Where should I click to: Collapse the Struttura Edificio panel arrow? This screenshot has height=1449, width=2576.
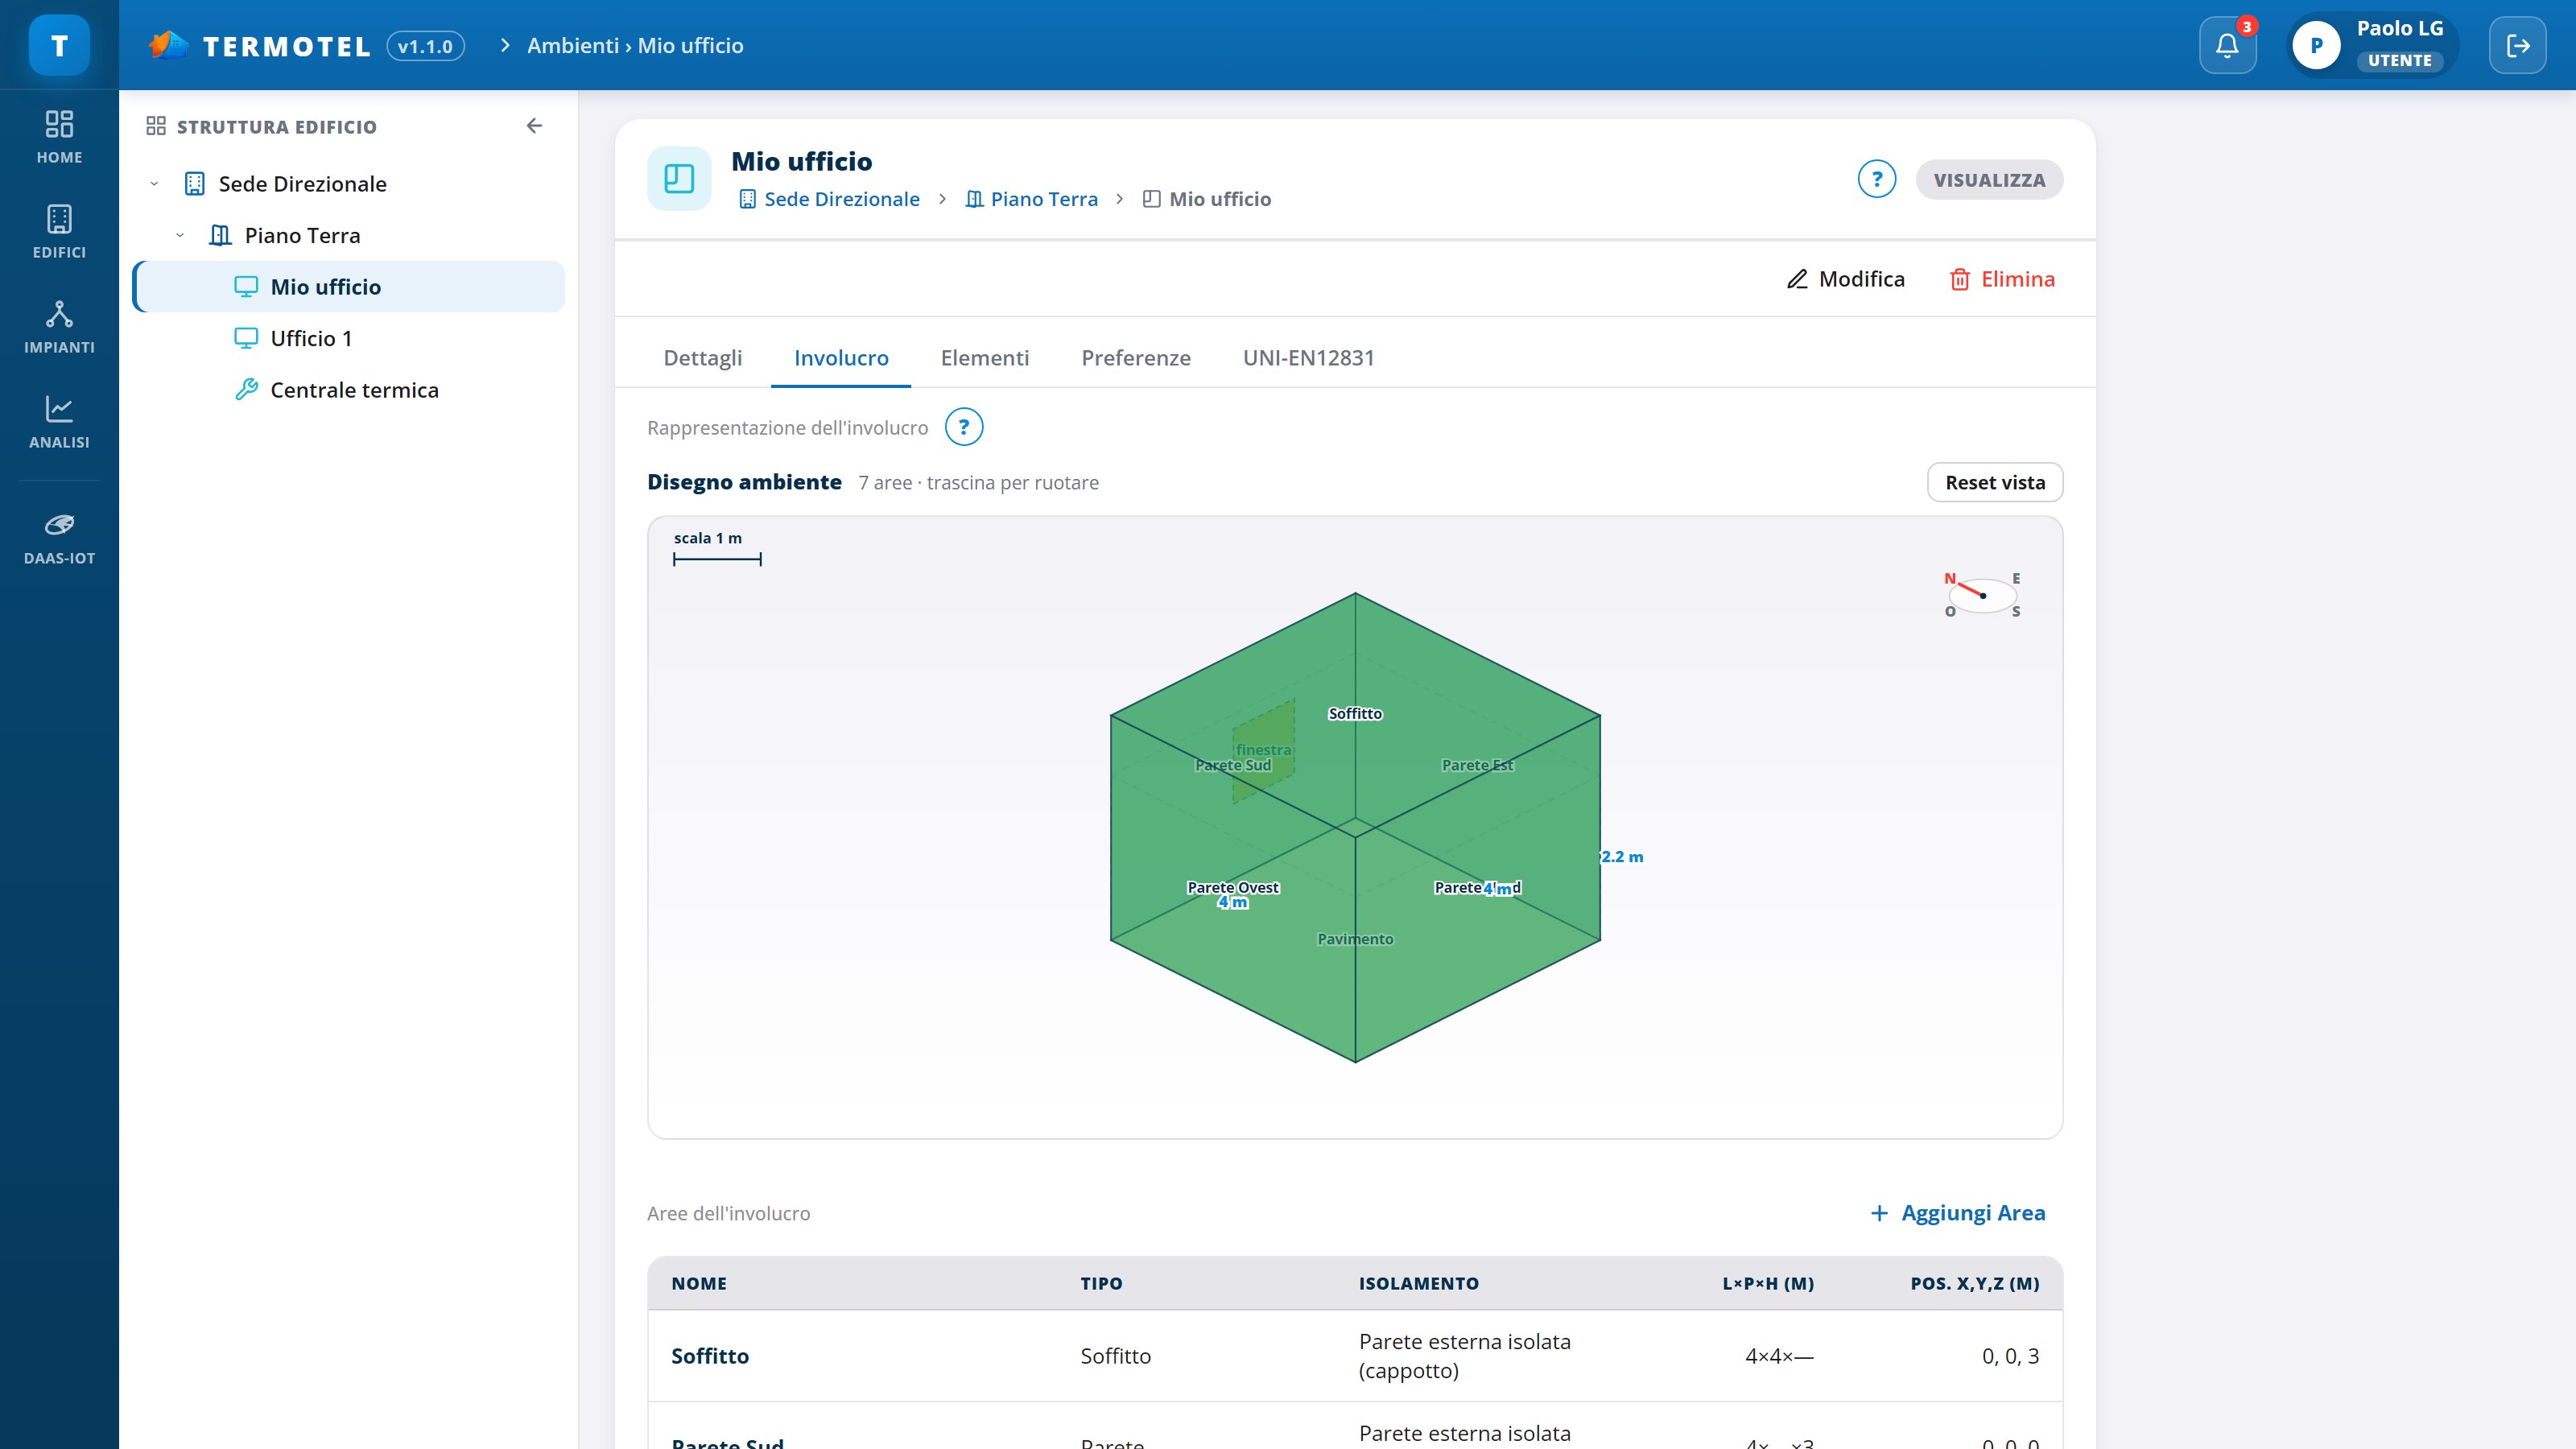534,126
